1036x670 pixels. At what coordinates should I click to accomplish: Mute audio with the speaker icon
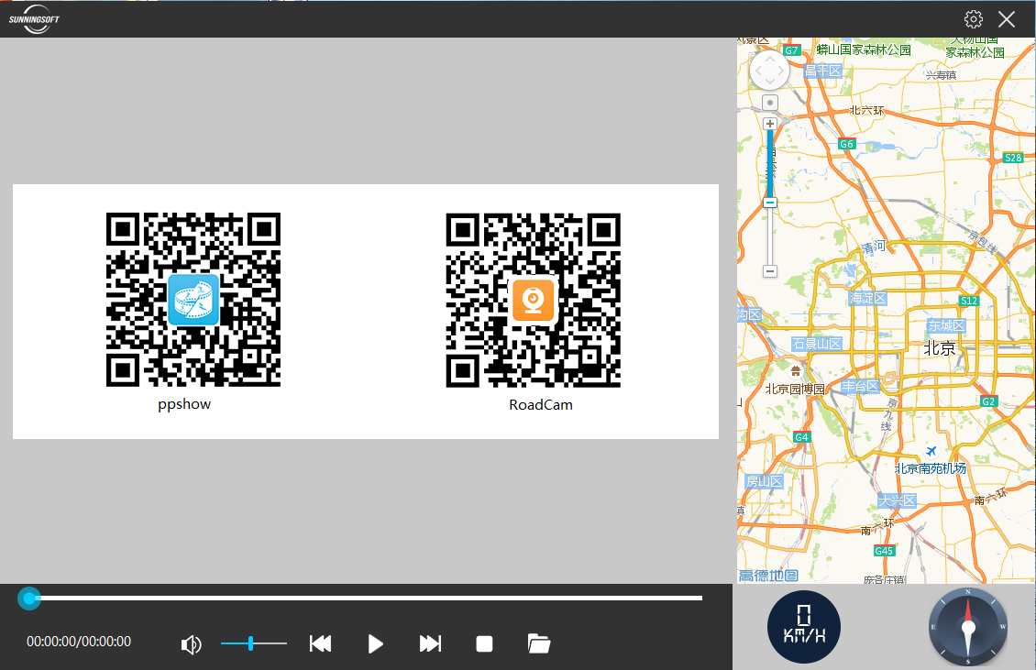(x=191, y=645)
